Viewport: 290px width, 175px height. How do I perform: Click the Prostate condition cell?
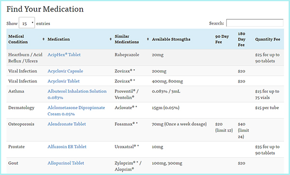[x=16, y=146]
